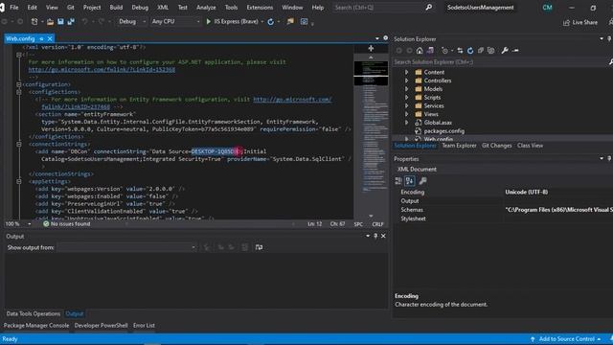Click the Preview Selected Items icon
Viewport: 613px width, 345px height.
[515, 51]
